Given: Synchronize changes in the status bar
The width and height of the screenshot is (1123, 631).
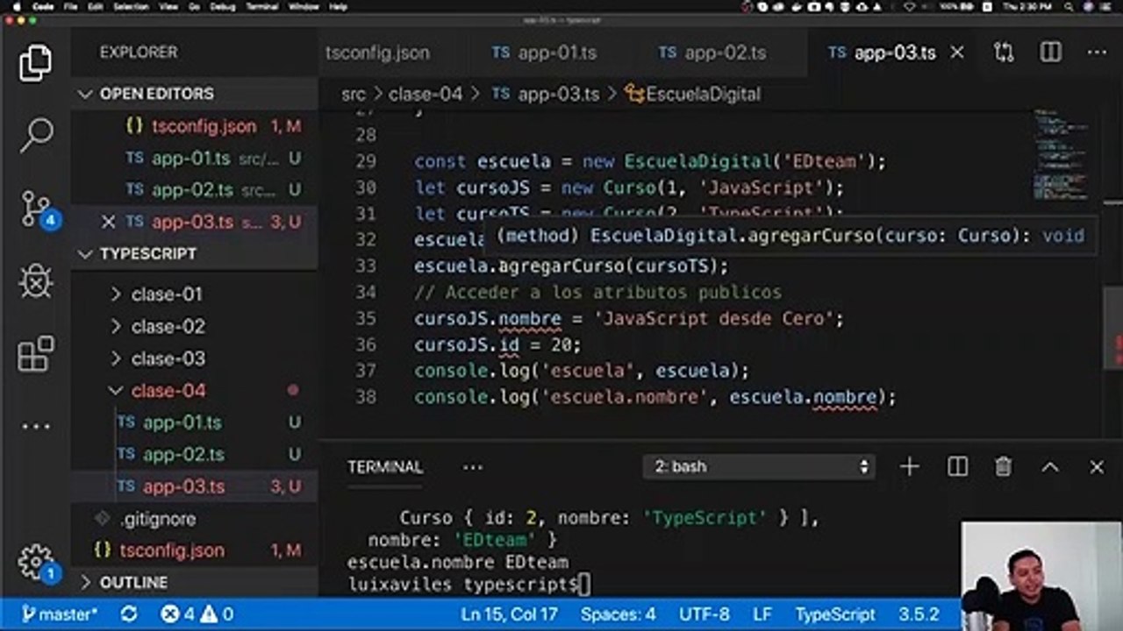Looking at the screenshot, I should pyautogui.click(x=129, y=614).
